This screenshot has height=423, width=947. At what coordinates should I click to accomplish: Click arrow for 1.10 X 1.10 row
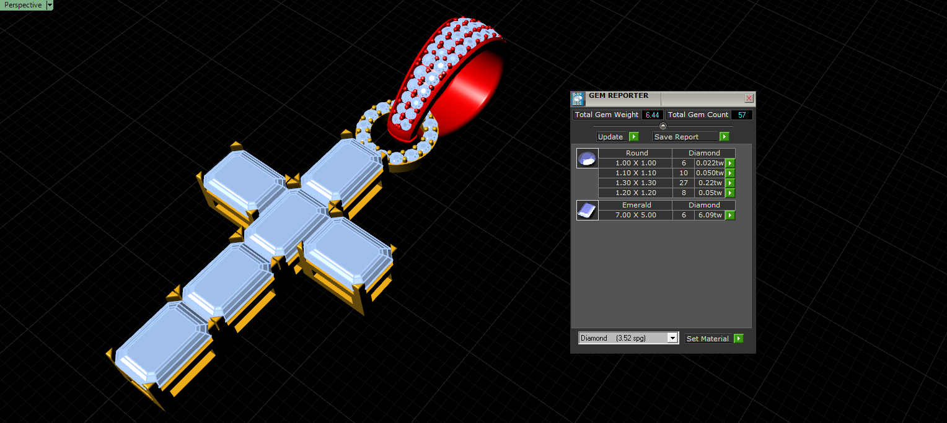click(730, 173)
